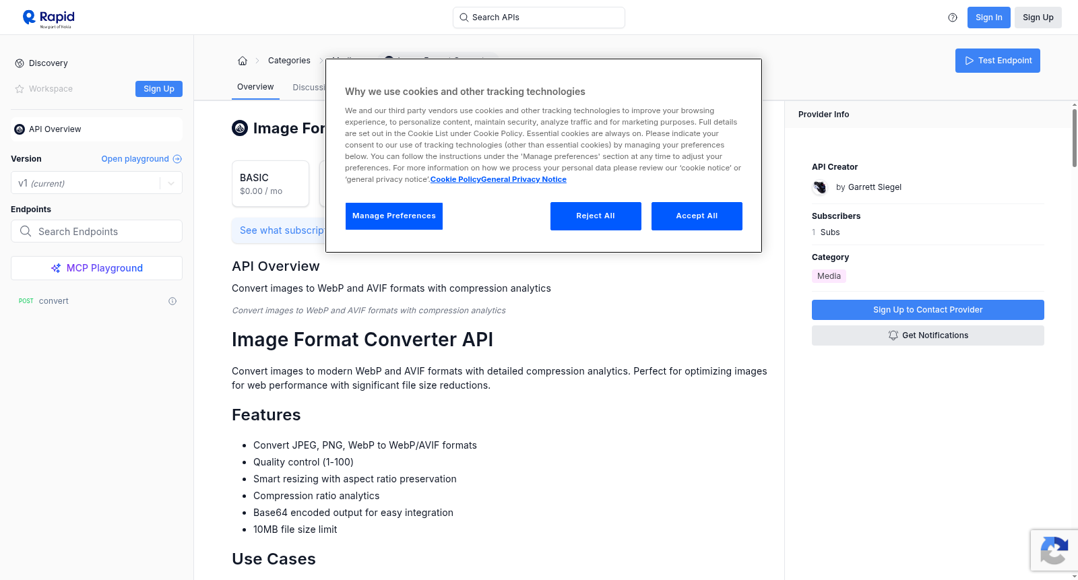Open the v1 (current) version dropdown
This screenshot has width=1078, height=580.
tap(96, 183)
